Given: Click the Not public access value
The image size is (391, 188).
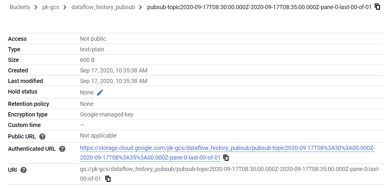Looking at the screenshot, I should (93, 39).
